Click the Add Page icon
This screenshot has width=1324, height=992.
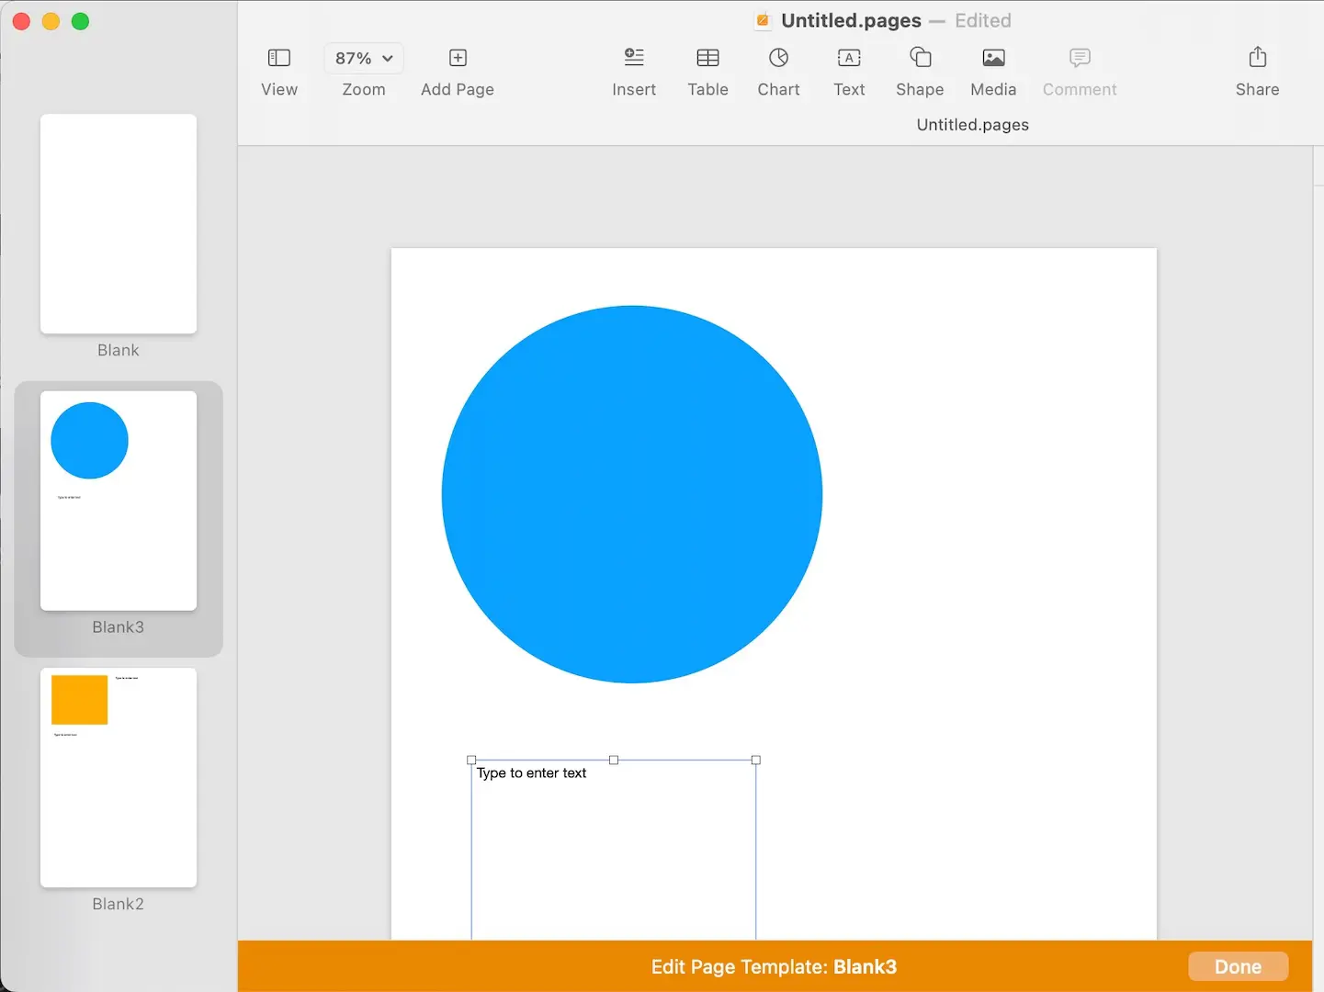click(458, 59)
